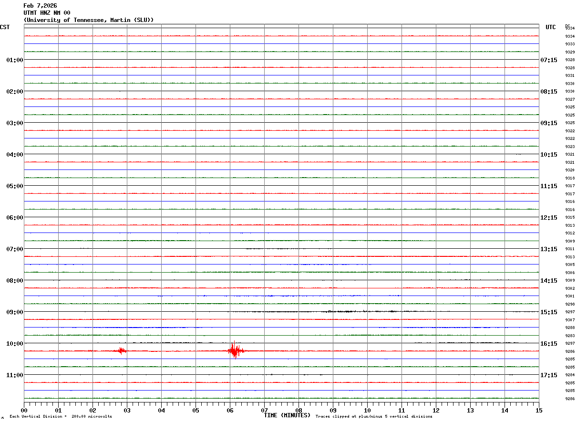Click the DC offset value 9318

569,178
